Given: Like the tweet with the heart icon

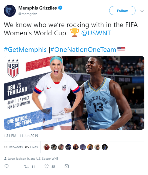Looking at the screenshot, I should pos(47,166).
